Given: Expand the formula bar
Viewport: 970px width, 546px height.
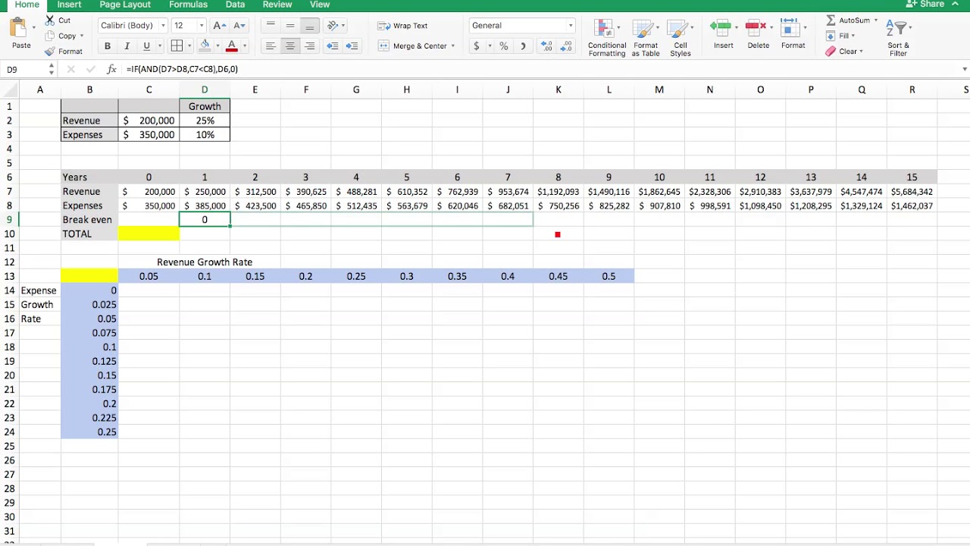Looking at the screenshot, I should coord(965,69).
